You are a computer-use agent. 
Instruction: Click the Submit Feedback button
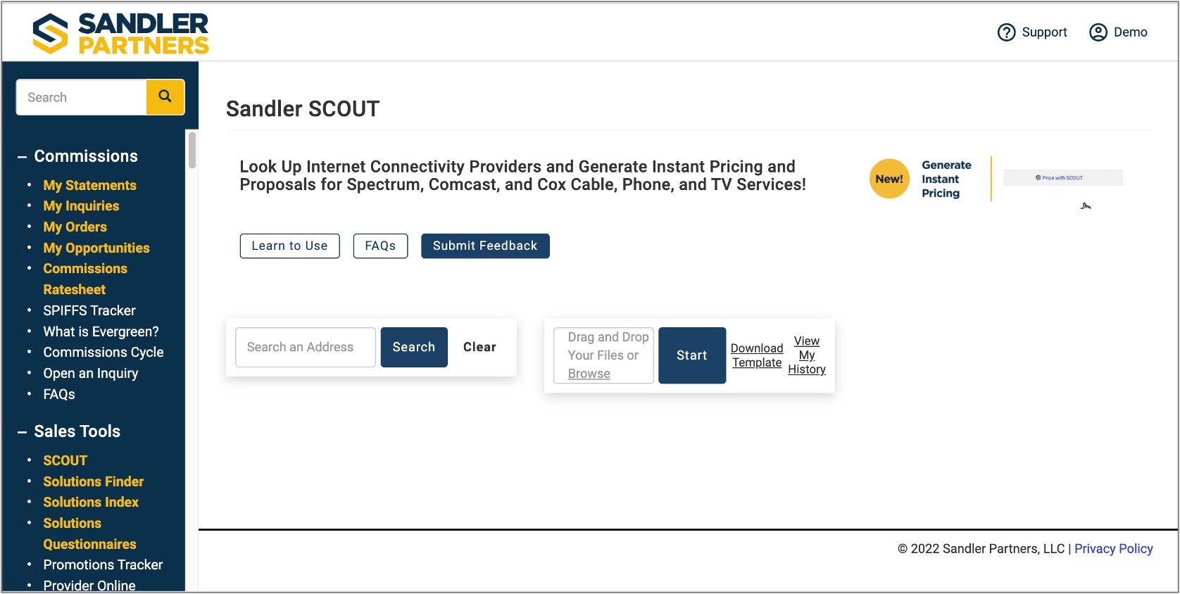485,246
